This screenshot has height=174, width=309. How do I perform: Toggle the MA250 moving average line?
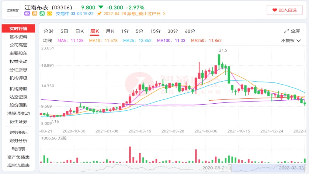(x=206, y=41)
